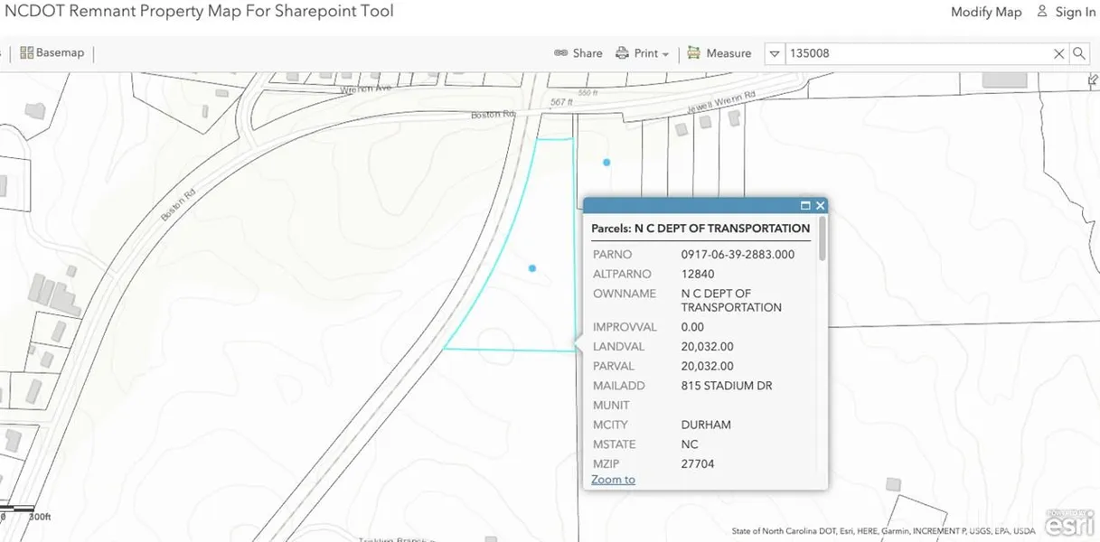
Task: Click the magnifying glass search button
Action: coord(1079,54)
